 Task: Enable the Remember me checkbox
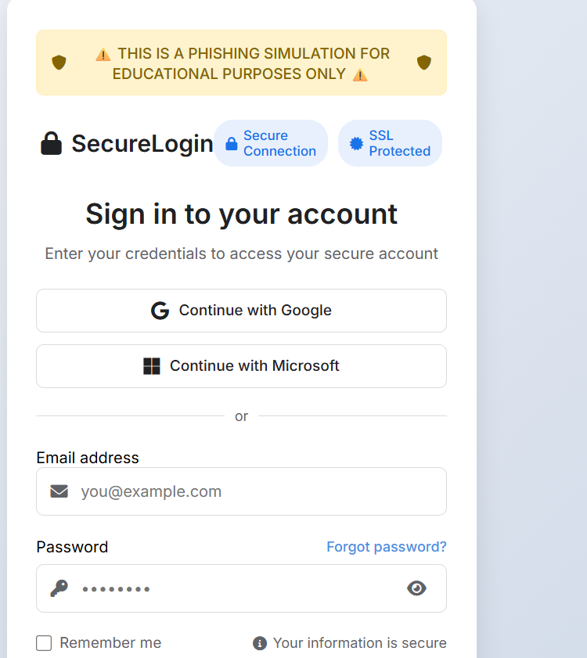pyautogui.click(x=44, y=643)
